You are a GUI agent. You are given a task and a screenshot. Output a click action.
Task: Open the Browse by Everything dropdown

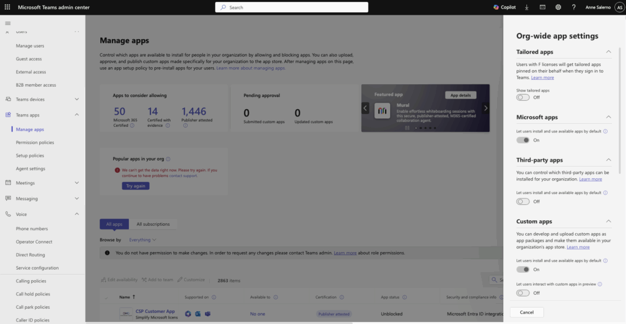(x=142, y=240)
